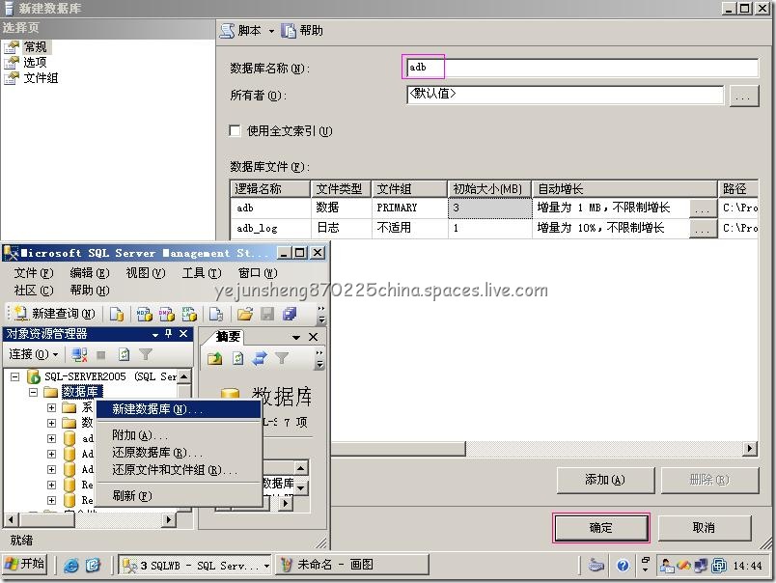Click the keyboard language bar icon
This screenshot has width=776, height=583.
pyautogui.click(x=596, y=565)
